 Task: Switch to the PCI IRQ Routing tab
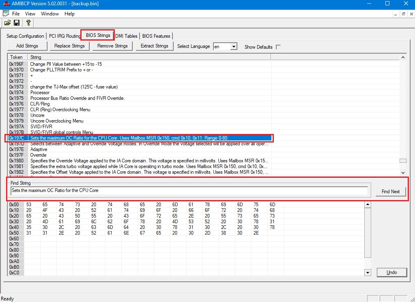click(x=65, y=36)
